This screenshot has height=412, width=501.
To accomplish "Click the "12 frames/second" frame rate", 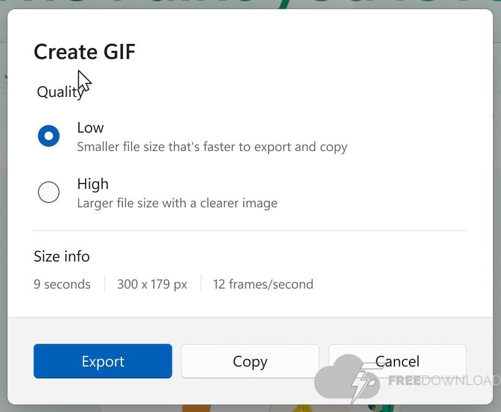I will pos(263,284).
